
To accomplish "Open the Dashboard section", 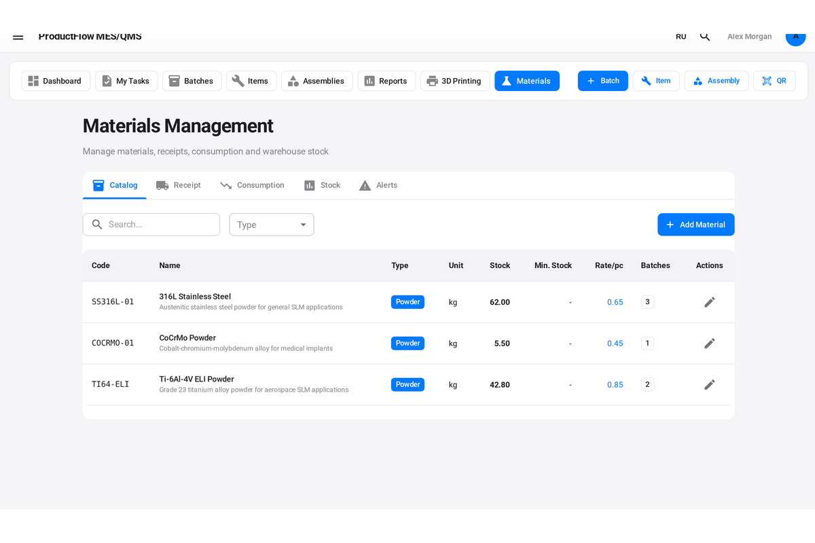I will (56, 80).
